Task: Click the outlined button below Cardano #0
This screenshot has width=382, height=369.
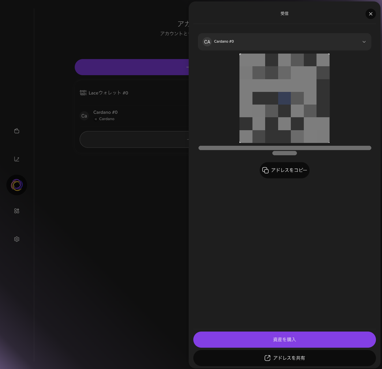Action: point(134,139)
